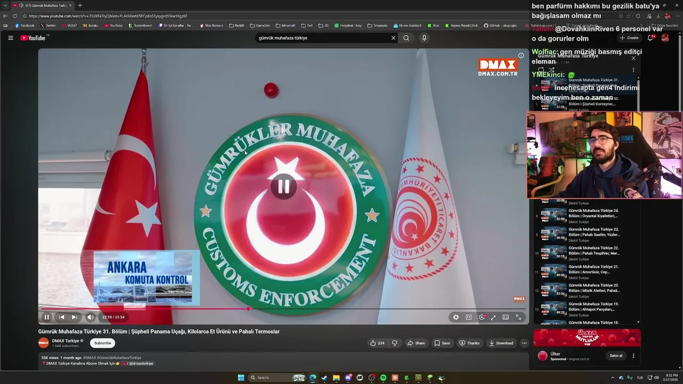Play Gümrük Muhafaza Türkiye 22. Bölüm

point(587,253)
